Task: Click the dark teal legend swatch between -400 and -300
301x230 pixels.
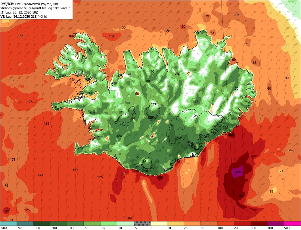Action: pyautogui.click(x=25, y=223)
